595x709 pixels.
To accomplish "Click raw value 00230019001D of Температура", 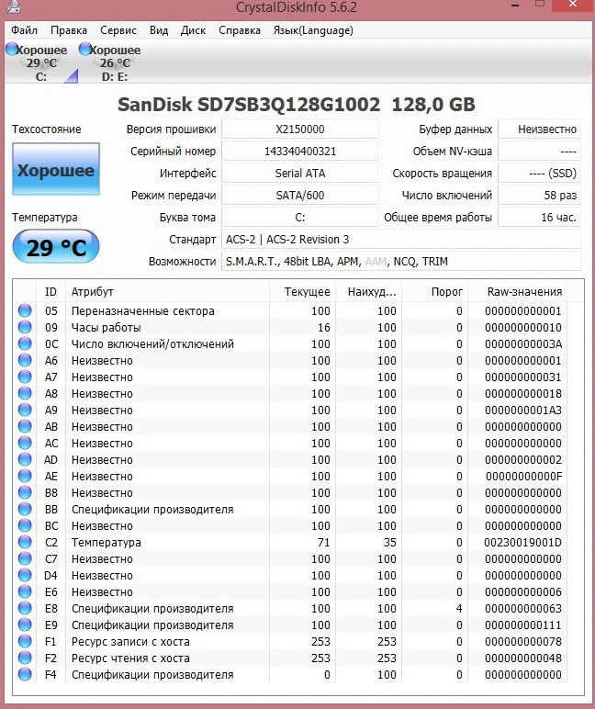I will [x=522, y=542].
